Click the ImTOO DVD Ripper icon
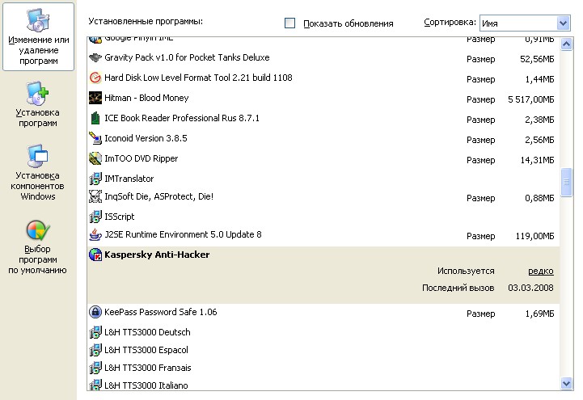The width and height of the screenshot is (583, 400). pyautogui.click(x=95, y=158)
